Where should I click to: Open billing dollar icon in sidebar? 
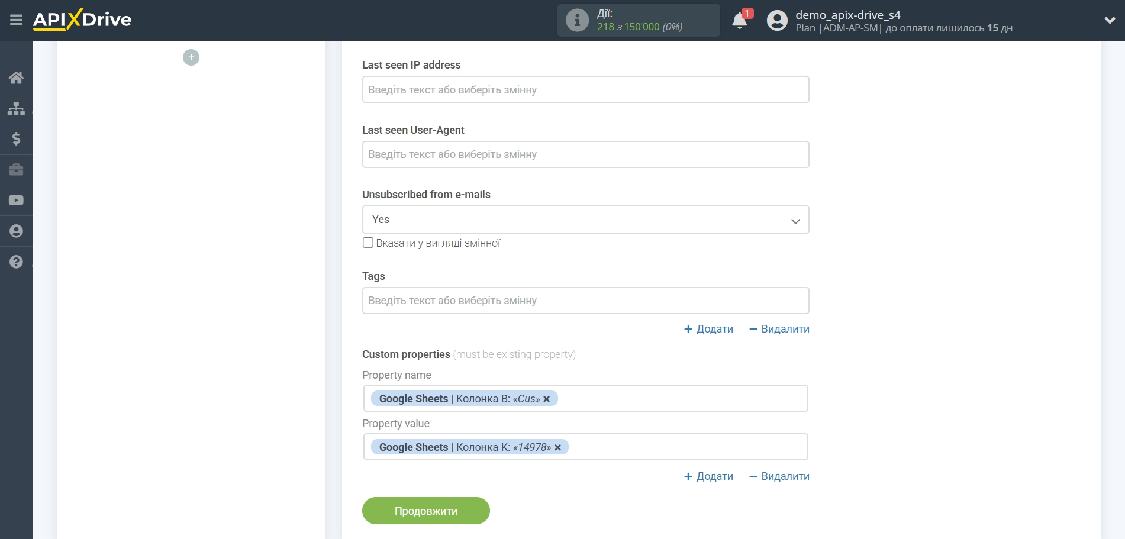pyautogui.click(x=16, y=139)
